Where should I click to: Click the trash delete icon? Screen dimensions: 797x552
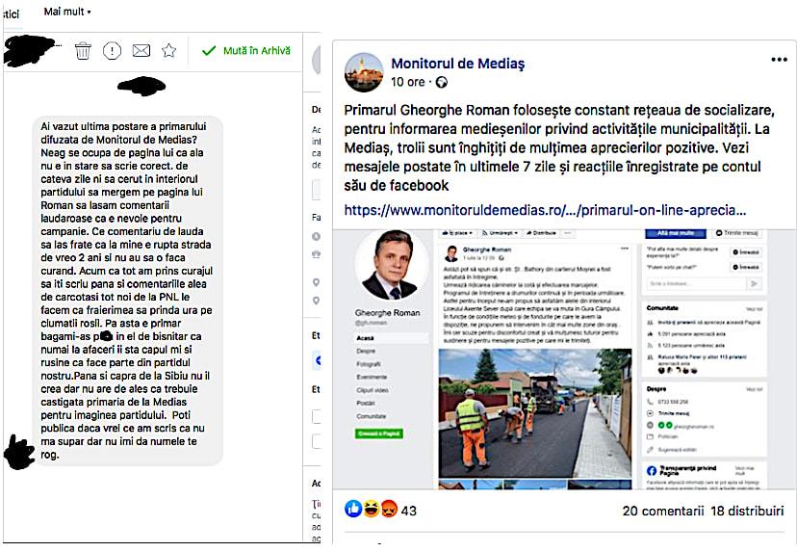(83, 51)
